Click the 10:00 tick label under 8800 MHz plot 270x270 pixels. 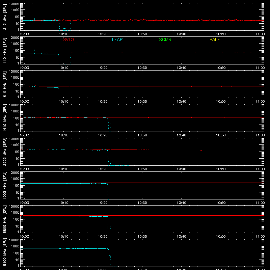[24, 237]
